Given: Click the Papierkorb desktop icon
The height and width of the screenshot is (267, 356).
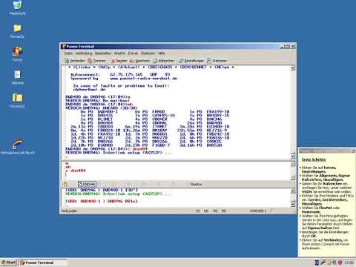Looking at the screenshot, I should (17, 8).
